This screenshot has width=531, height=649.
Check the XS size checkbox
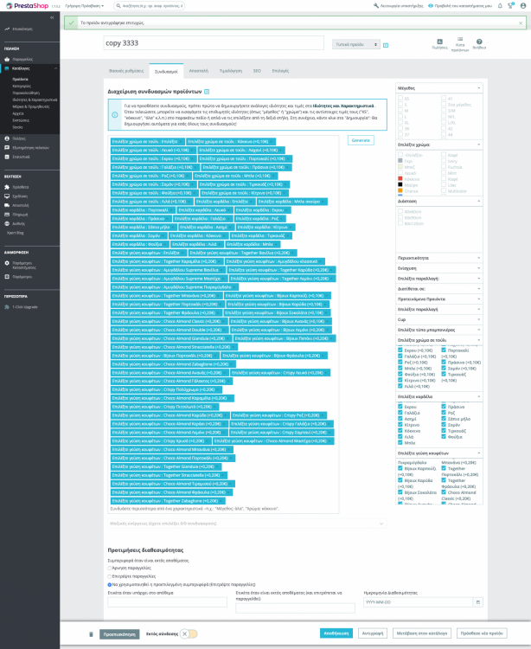[400, 98]
